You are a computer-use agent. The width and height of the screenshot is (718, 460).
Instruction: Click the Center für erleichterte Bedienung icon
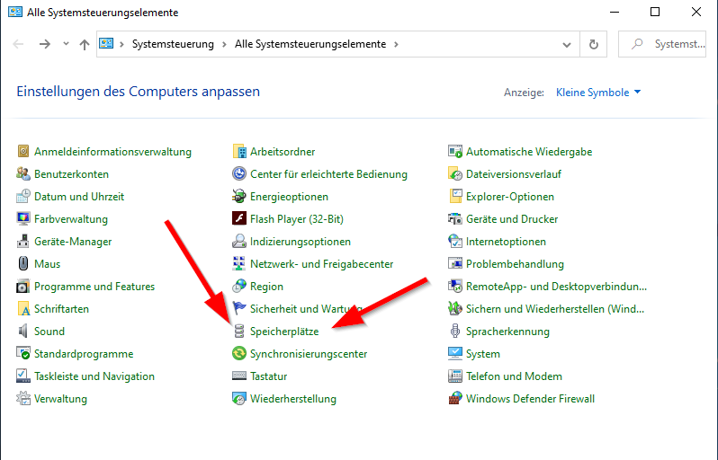(239, 173)
